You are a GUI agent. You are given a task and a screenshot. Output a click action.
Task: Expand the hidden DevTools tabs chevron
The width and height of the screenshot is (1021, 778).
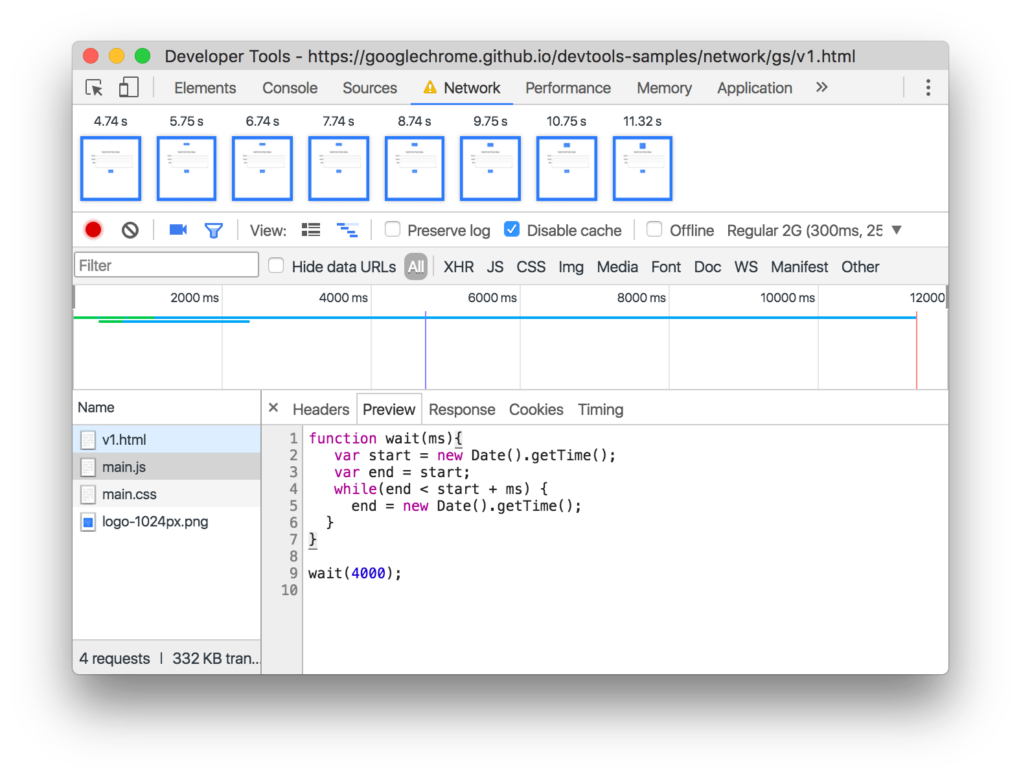pos(821,88)
